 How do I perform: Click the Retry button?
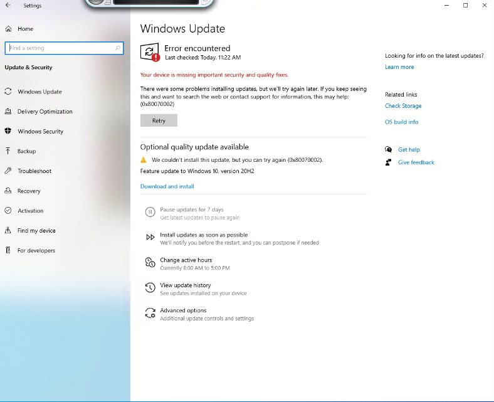pyautogui.click(x=159, y=120)
